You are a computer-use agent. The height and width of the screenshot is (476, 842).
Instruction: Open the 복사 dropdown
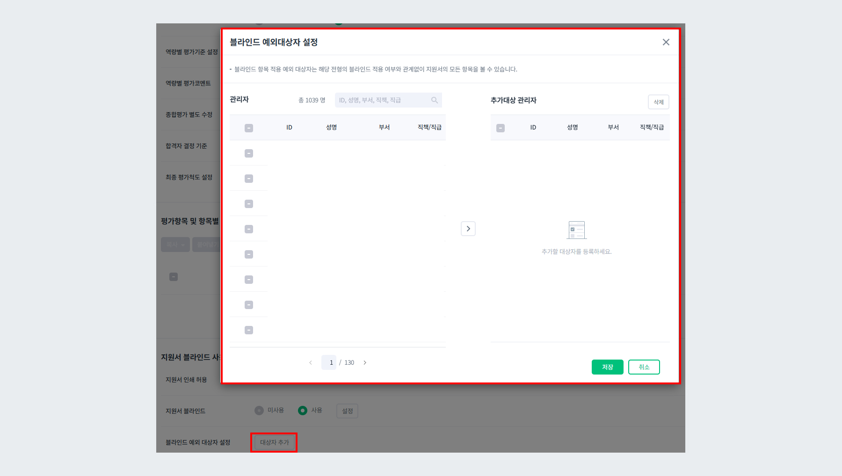(175, 244)
